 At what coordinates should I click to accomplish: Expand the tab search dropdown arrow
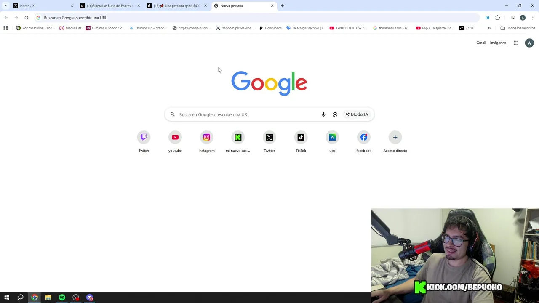[x=5, y=6]
